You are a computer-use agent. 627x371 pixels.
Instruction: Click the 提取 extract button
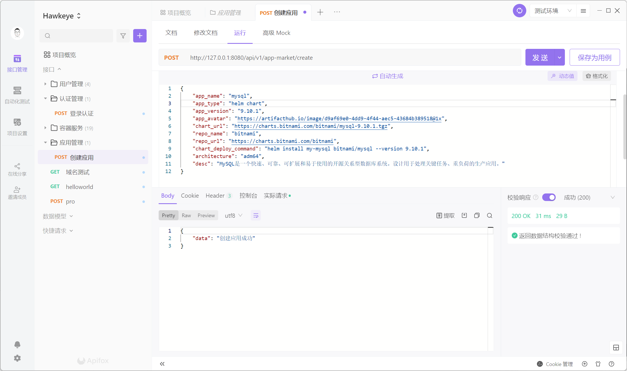coord(445,215)
